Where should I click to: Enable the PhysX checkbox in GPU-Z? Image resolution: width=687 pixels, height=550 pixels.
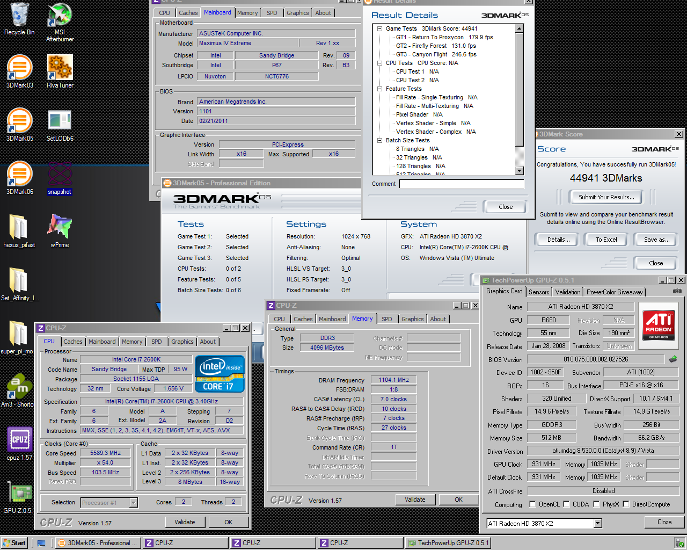(596, 504)
